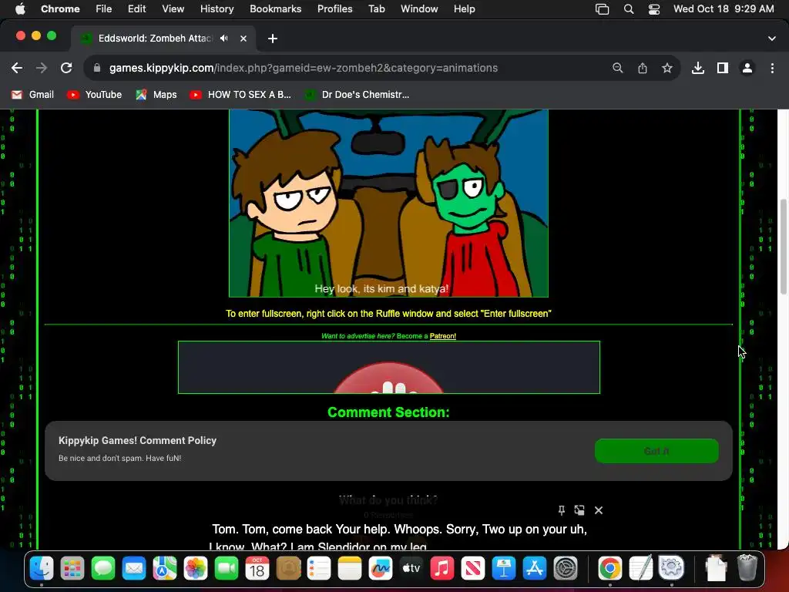Open the Dr Doe's Chemistr... bookmark
Viewport: 789px width, 592px height.
click(x=357, y=95)
